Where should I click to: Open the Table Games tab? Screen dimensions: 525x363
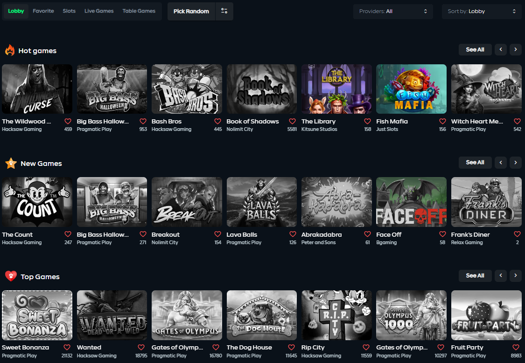139,11
